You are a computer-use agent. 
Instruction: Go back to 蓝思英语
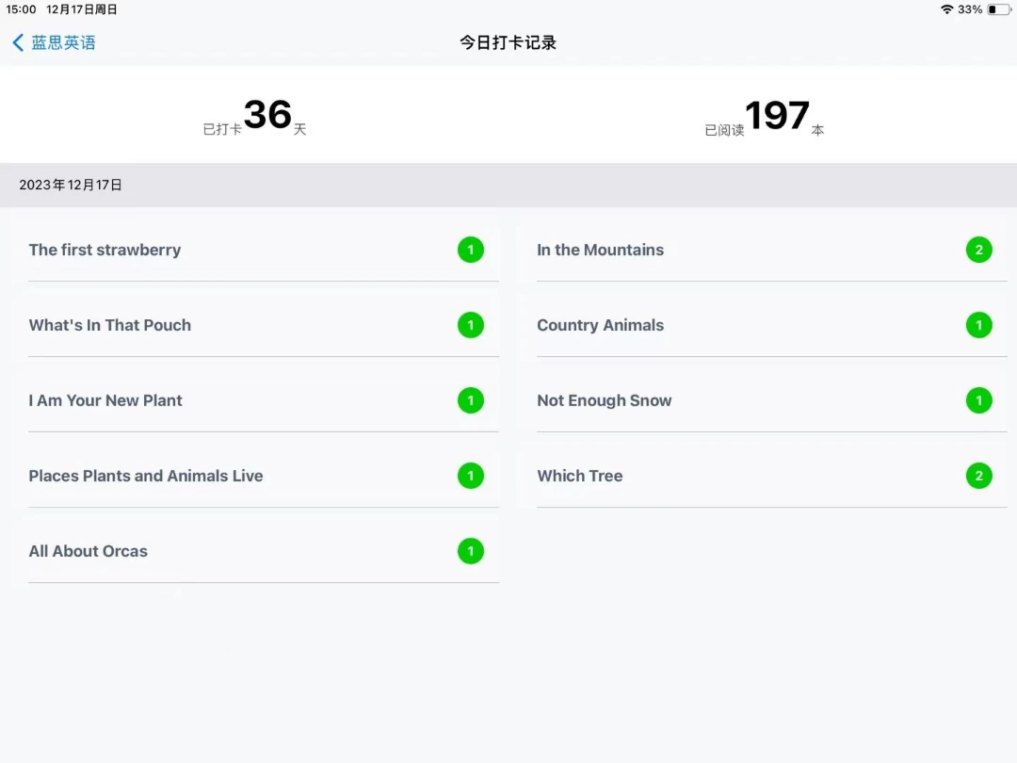[x=63, y=42]
